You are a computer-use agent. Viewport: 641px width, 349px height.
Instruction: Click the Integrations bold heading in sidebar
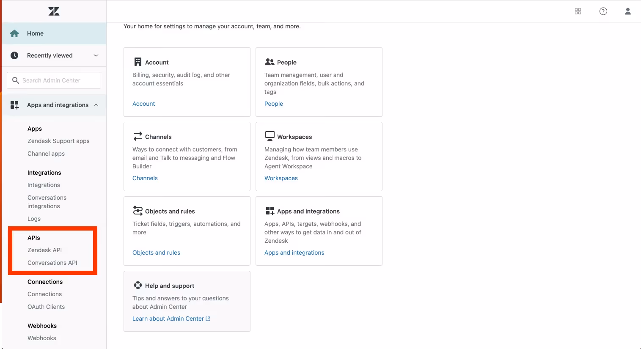point(44,173)
